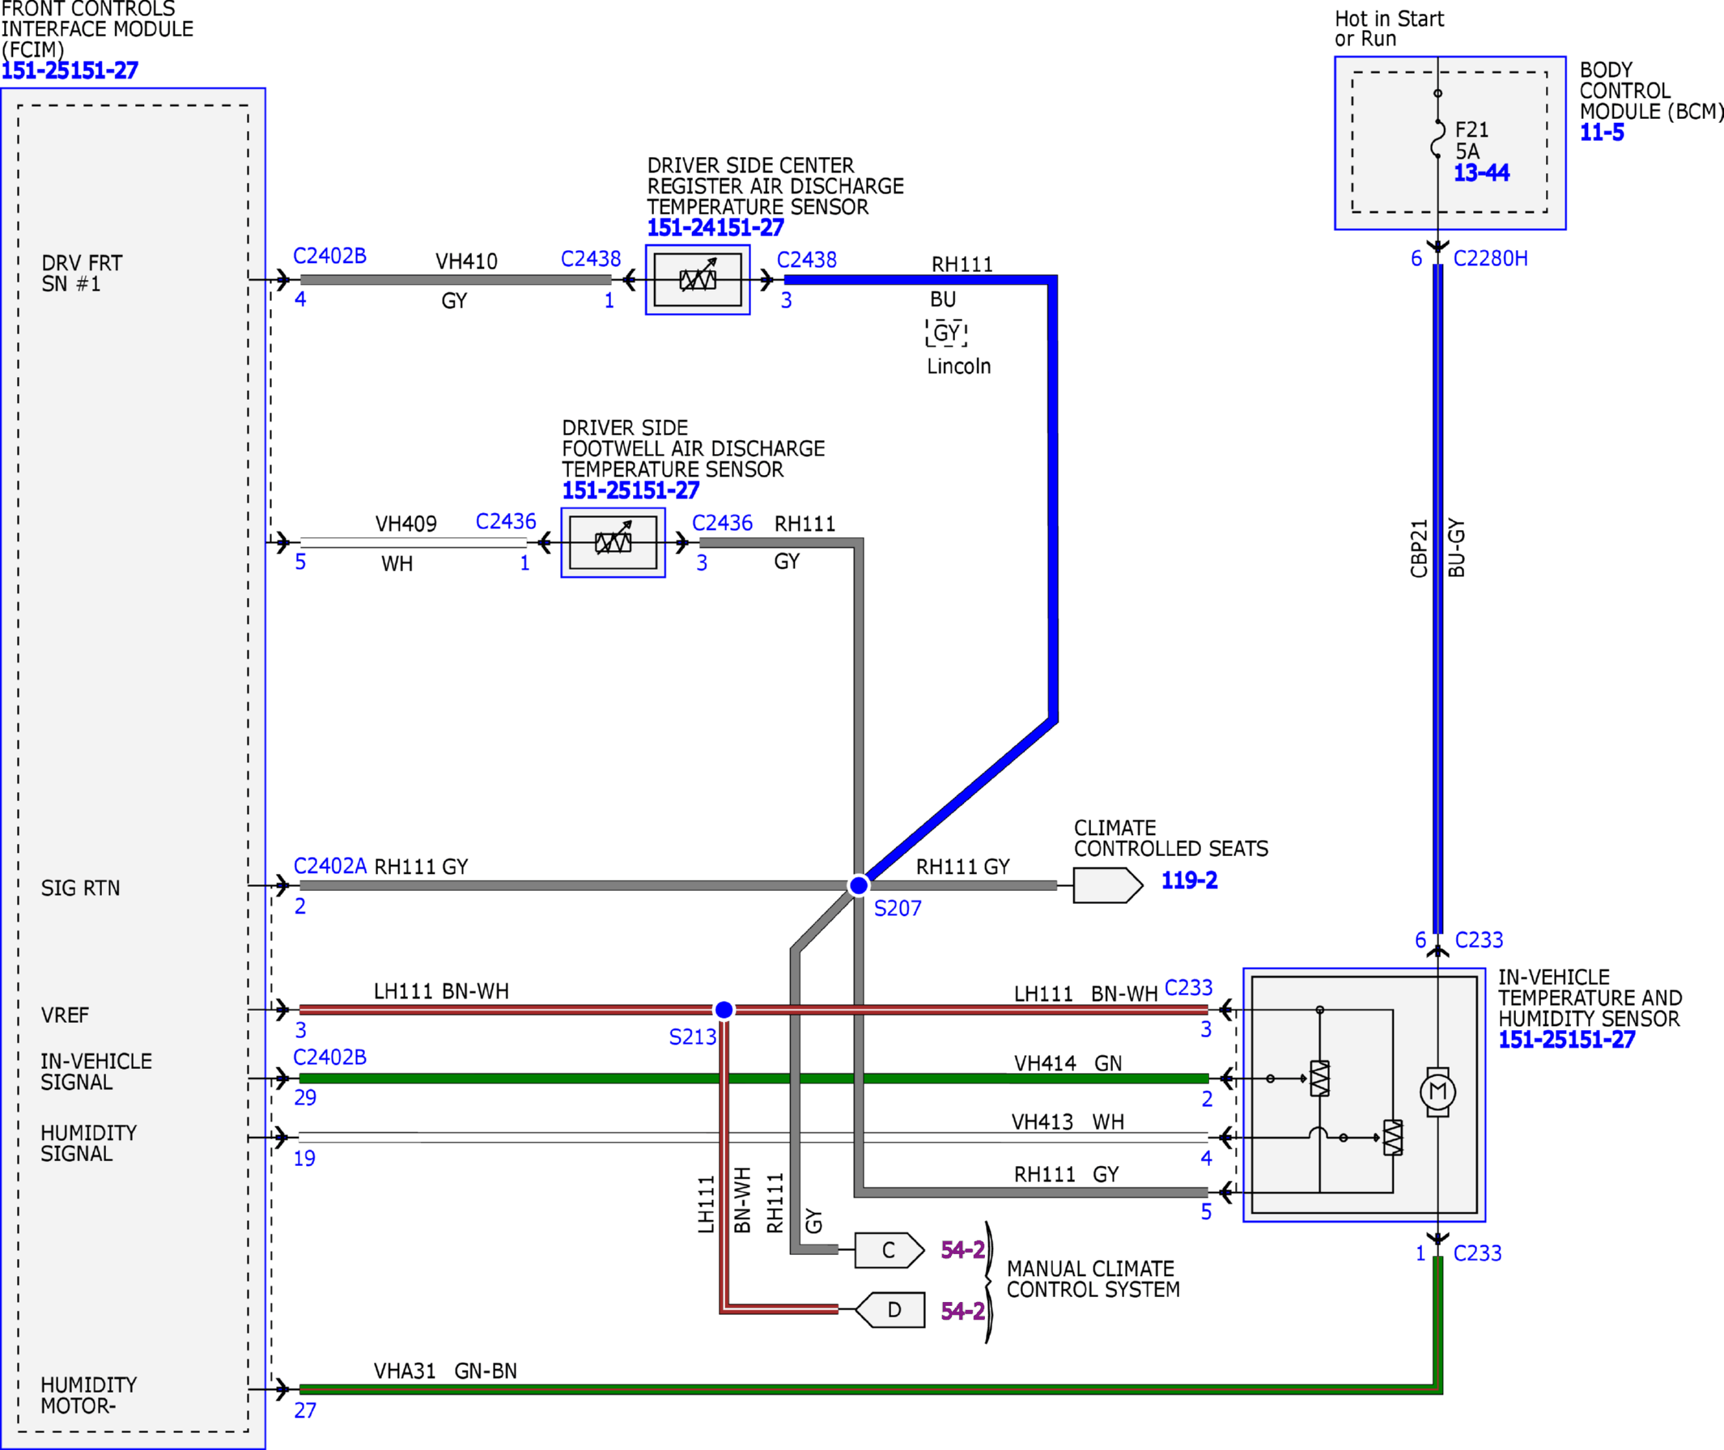This screenshot has height=1450, width=1724.
Task: Click the VH410 wire label
Action: [x=466, y=261]
